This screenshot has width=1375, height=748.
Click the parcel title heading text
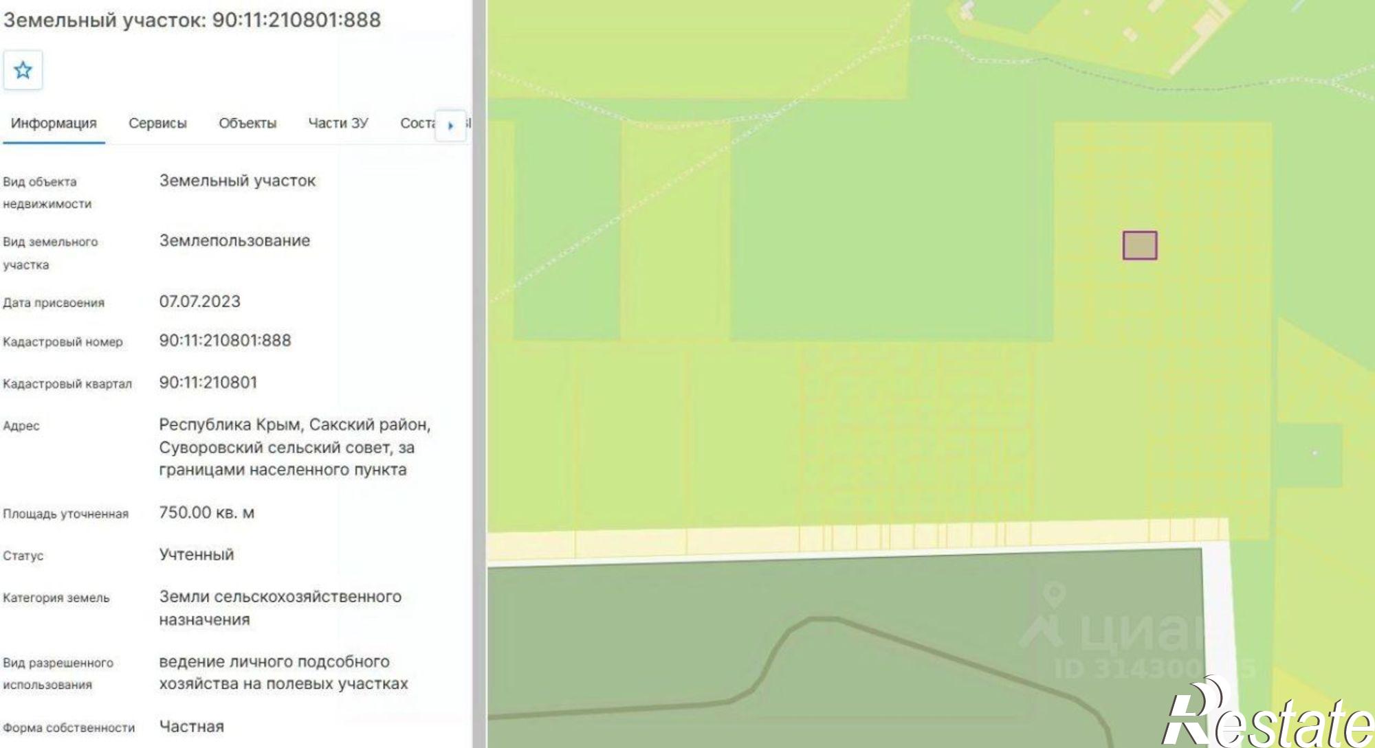click(x=192, y=20)
